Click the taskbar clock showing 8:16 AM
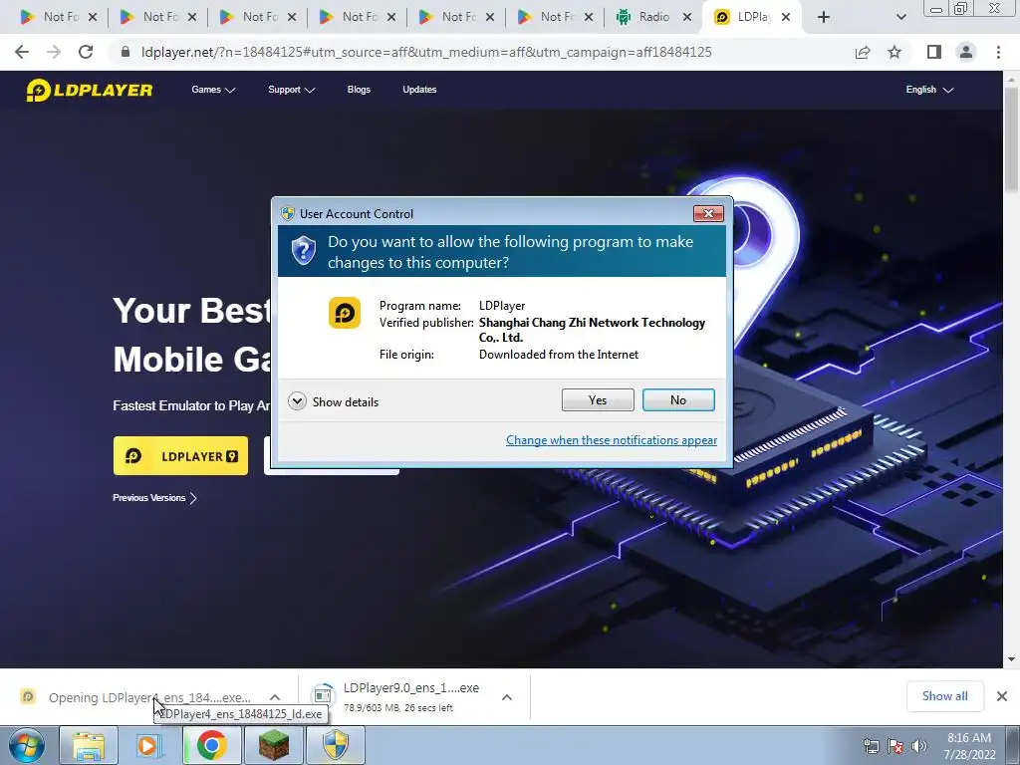 point(969,746)
